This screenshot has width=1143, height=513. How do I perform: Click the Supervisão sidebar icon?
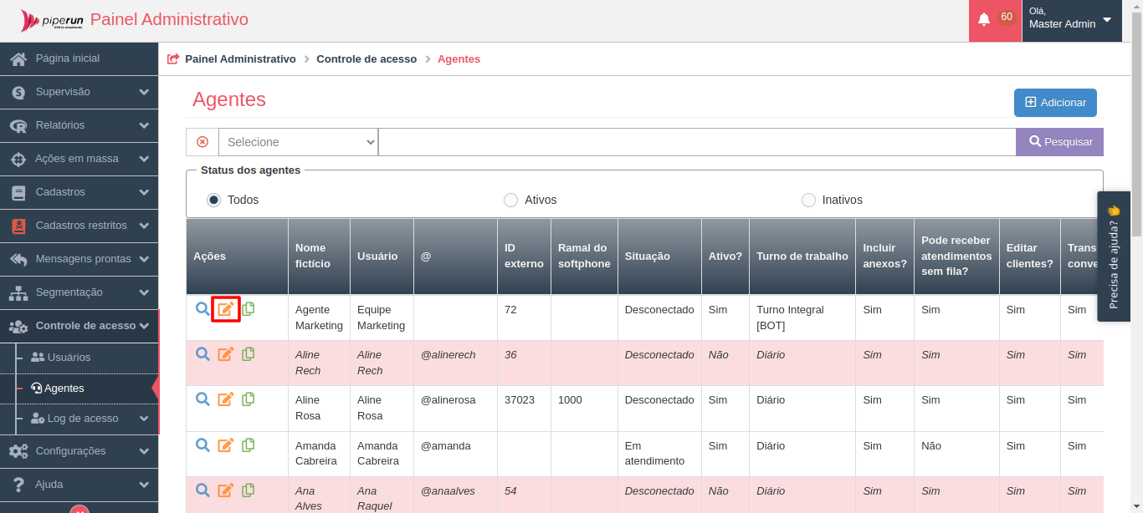tap(18, 92)
